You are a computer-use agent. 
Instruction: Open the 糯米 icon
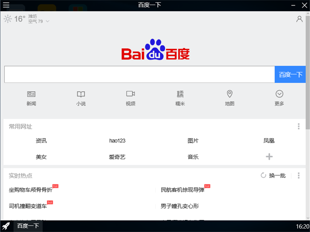(x=180, y=94)
